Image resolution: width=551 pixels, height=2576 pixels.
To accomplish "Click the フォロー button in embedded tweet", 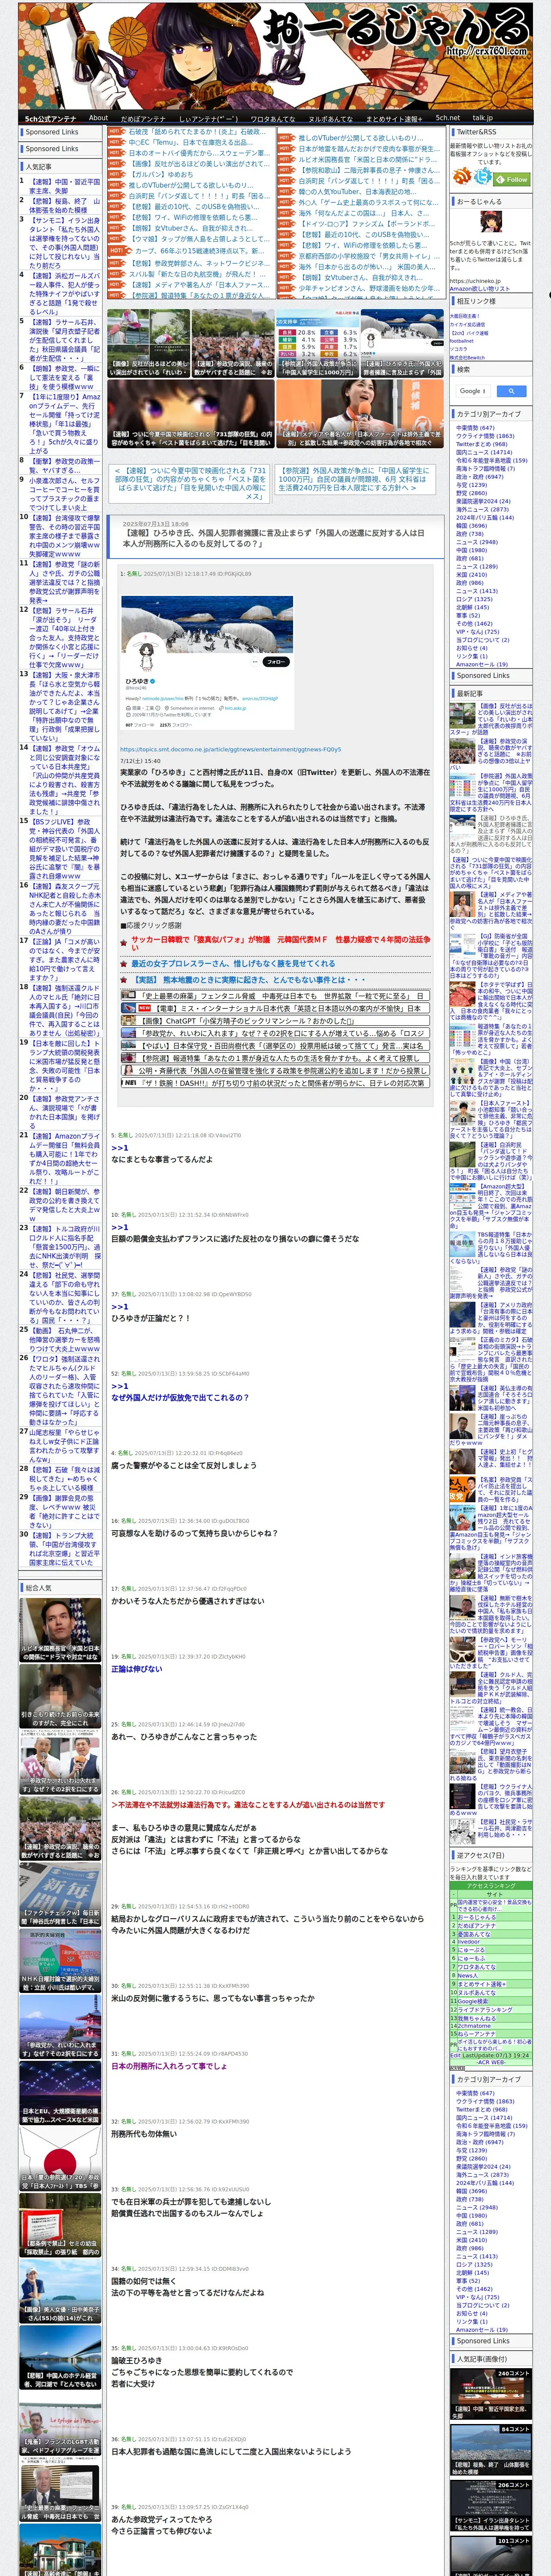I will pos(277,661).
